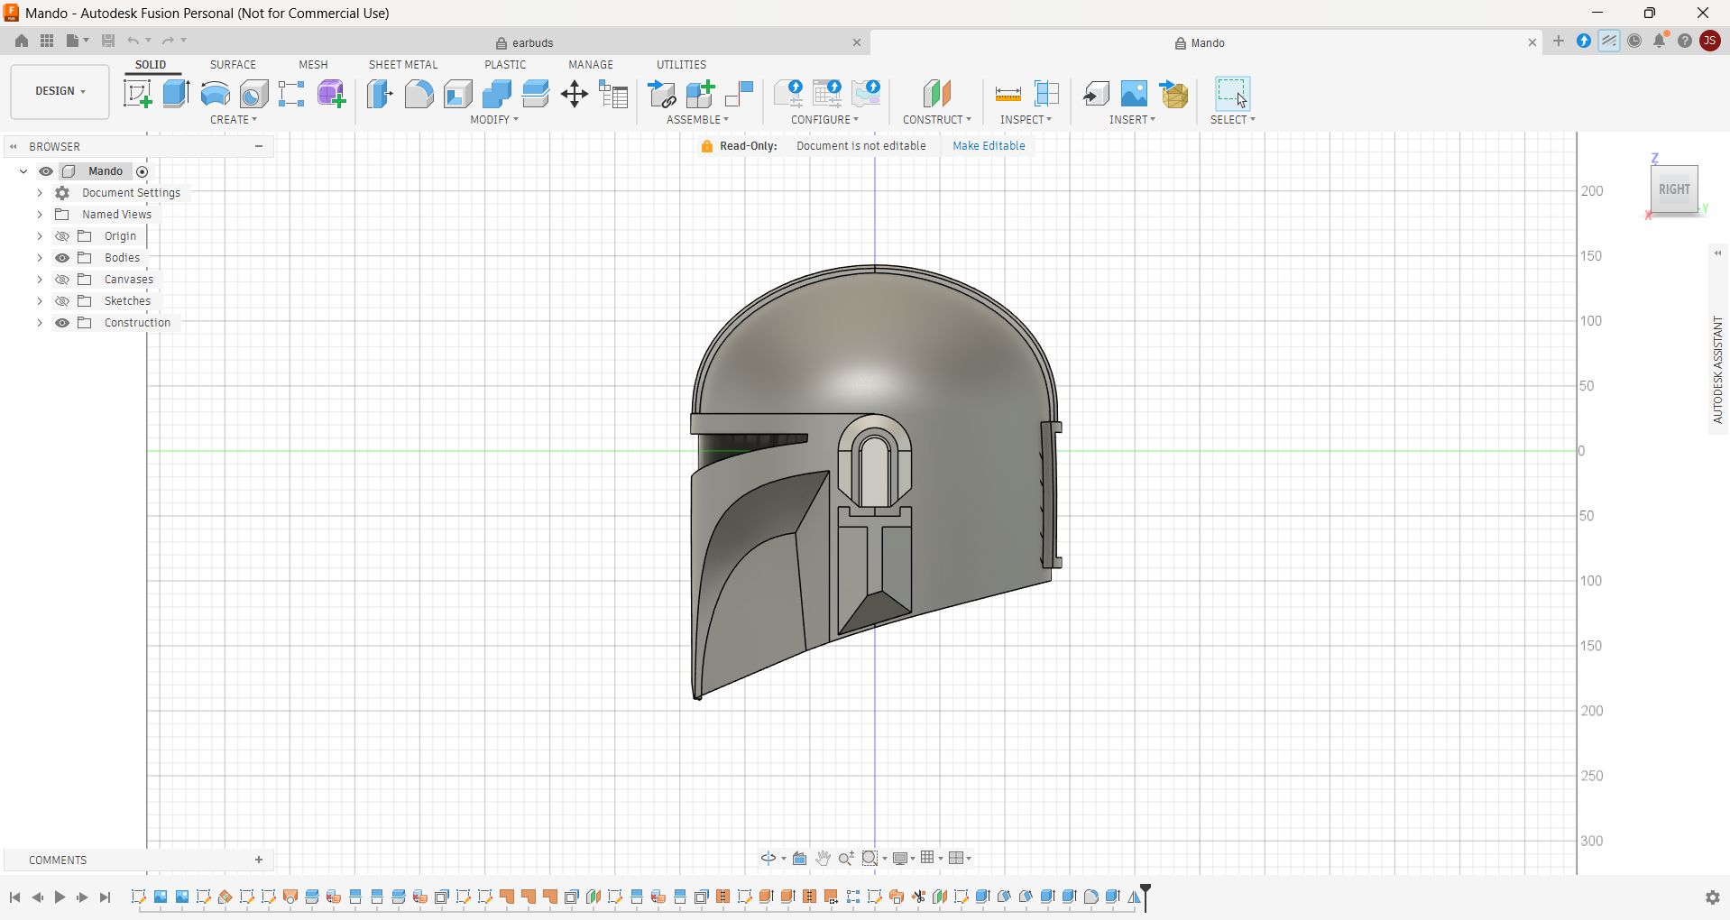
Task: Select the Shell tool
Action: 458,94
